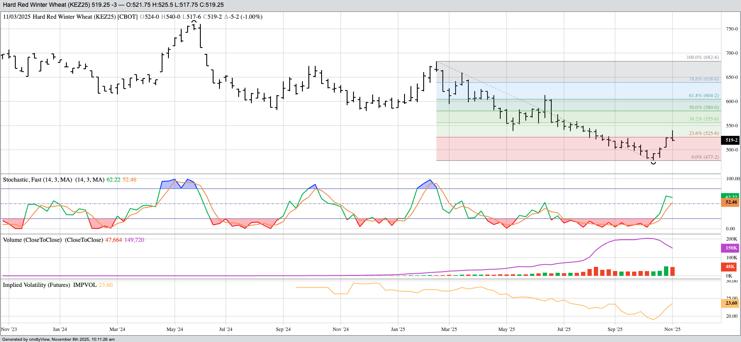Click the 100.0% (682-6) retracement label
This screenshot has height=342, width=741.
(702, 57)
